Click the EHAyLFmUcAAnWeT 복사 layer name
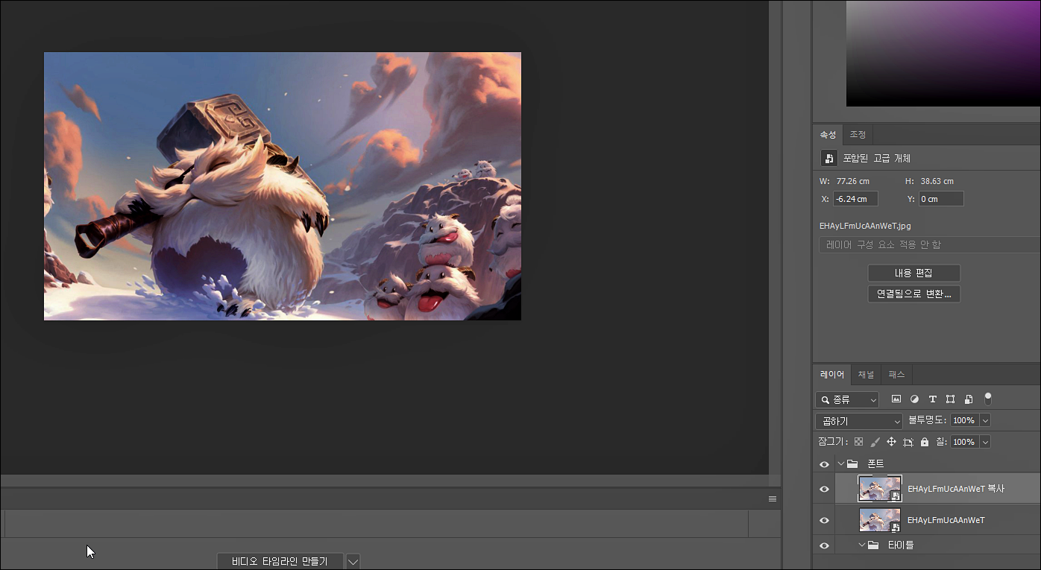The height and width of the screenshot is (570, 1041). click(956, 490)
